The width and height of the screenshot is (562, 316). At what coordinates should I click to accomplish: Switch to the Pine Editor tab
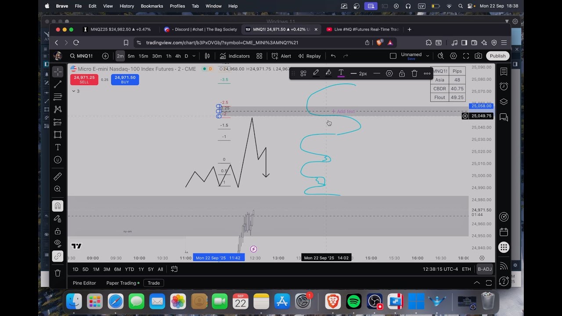(x=84, y=283)
